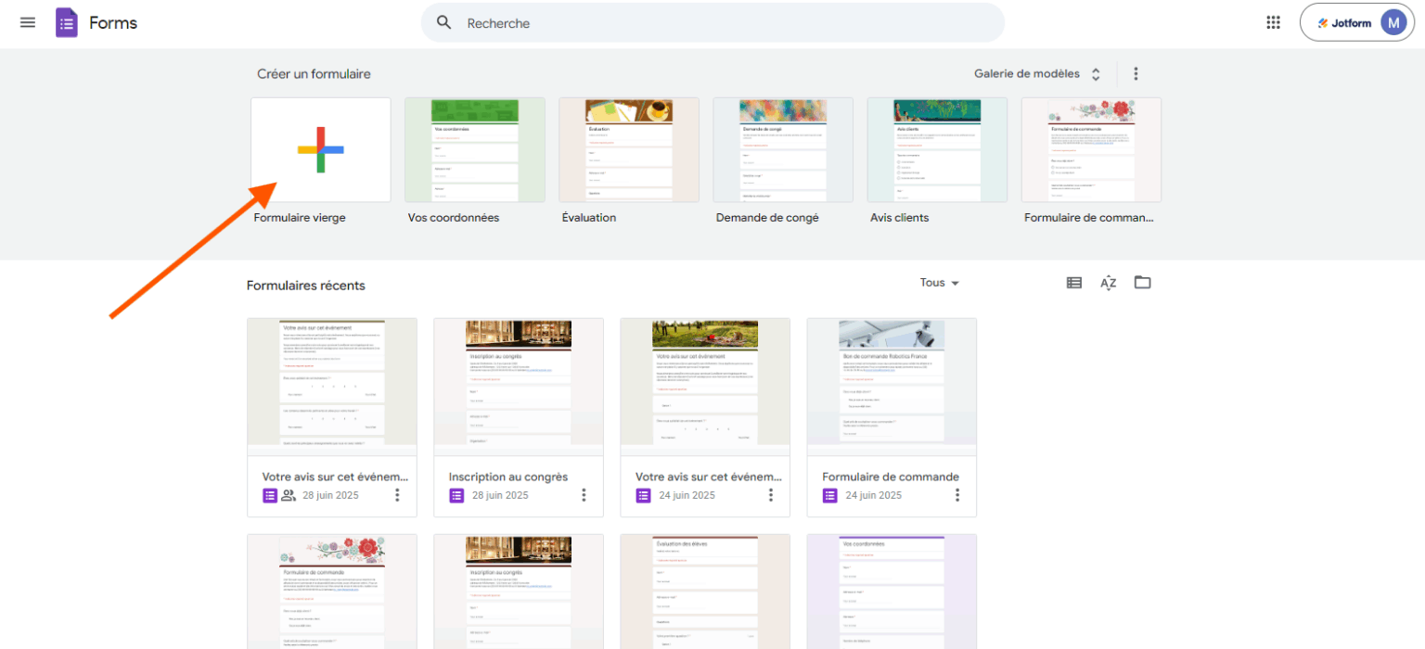Open the overflow menu beside Galerie de modèles
Image resolution: width=1425 pixels, height=649 pixels.
[1136, 73]
